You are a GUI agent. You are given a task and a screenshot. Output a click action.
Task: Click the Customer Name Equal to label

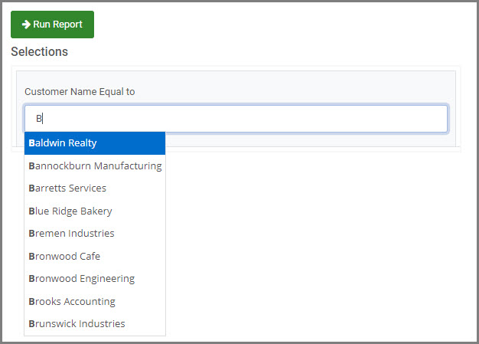click(x=80, y=92)
